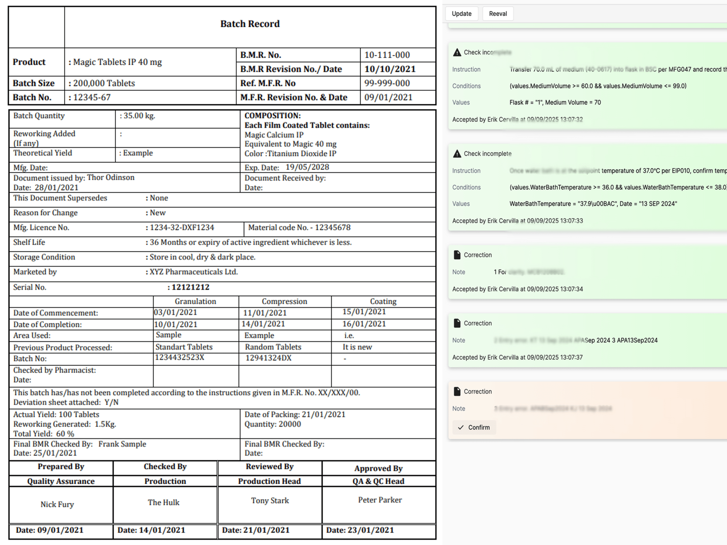Click the warning icon on the first Check incomplete card
The height and width of the screenshot is (545, 727).
[457, 52]
